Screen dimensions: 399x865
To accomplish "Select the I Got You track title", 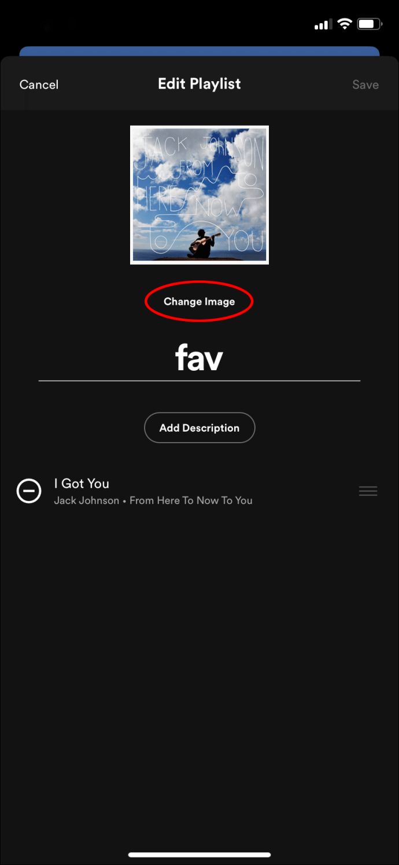I will tap(82, 483).
